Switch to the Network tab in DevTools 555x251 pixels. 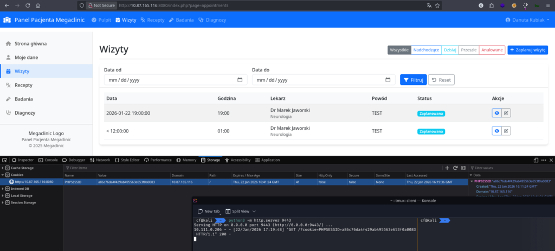coord(100,160)
